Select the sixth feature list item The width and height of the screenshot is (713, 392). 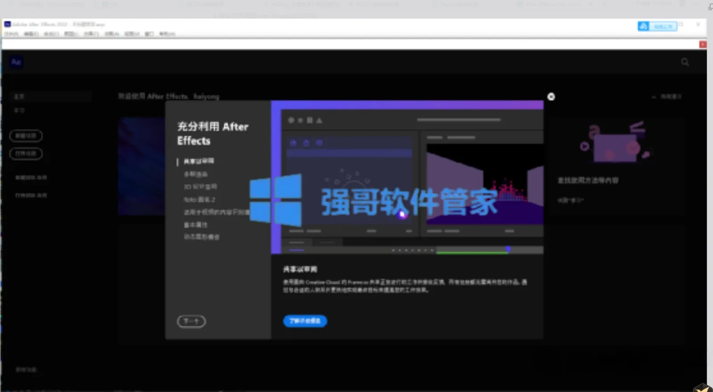(x=196, y=225)
